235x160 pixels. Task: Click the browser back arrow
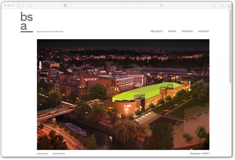[x=18, y=5]
